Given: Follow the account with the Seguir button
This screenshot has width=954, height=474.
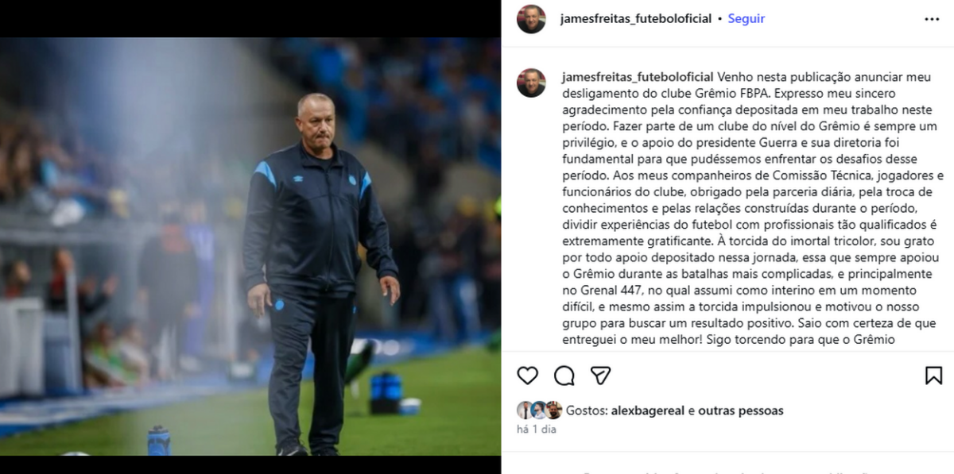Looking at the screenshot, I should 747,19.
